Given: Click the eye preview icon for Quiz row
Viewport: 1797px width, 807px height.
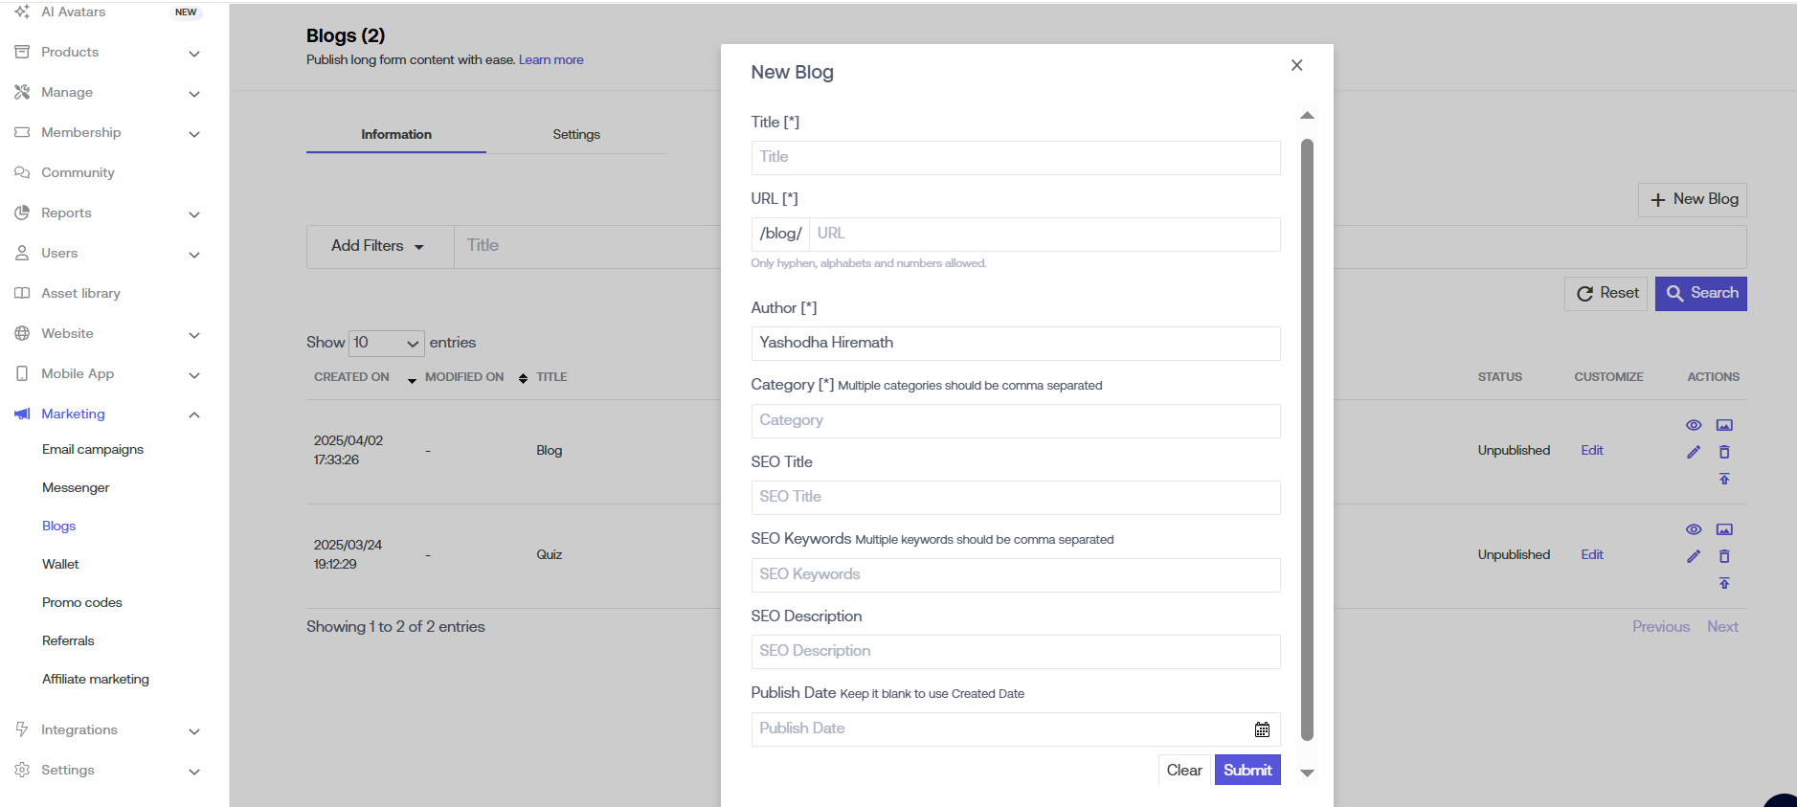Looking at the screenshot, I should pos(1693,529).
